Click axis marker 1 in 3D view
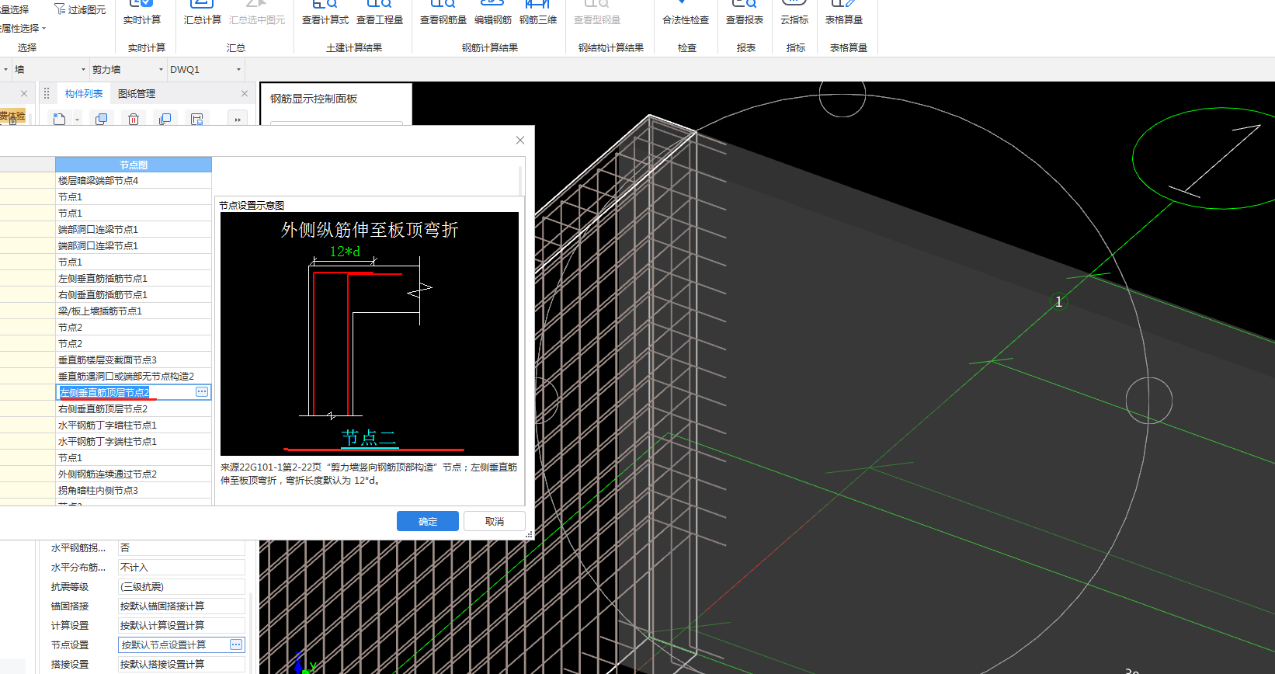This screenshot has width=1275, height=674. 1058,301
